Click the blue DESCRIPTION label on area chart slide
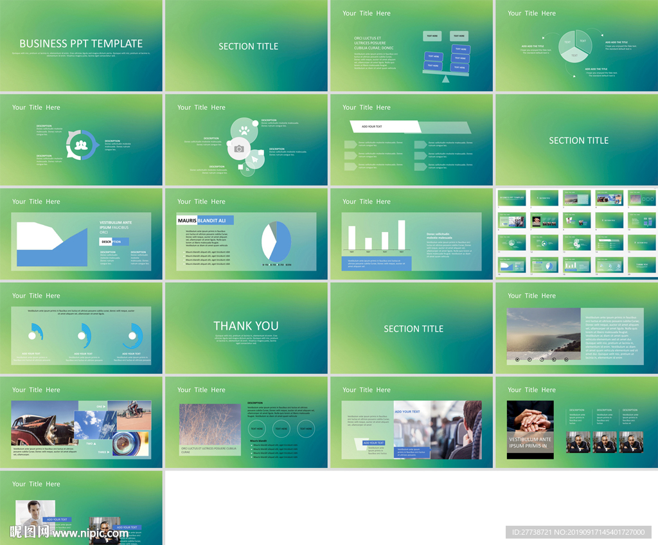Screen dimensions: 658x545 [114, 242]
